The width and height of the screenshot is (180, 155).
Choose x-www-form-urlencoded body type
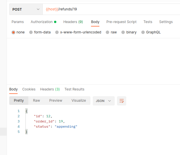pos(57,32)
